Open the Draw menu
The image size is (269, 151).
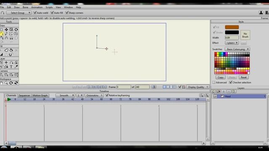[x=17, y=7]
